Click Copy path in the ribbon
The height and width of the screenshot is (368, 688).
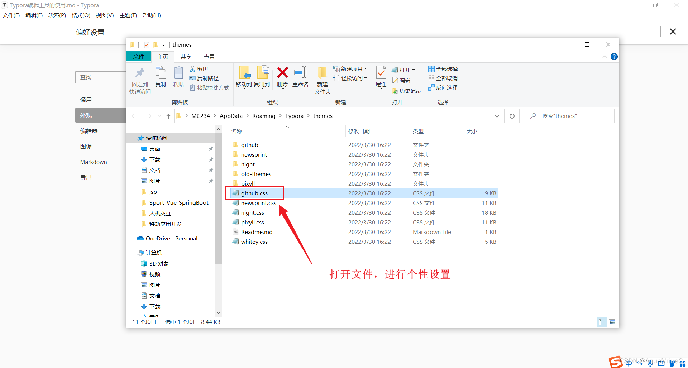(x=204, y=78)
